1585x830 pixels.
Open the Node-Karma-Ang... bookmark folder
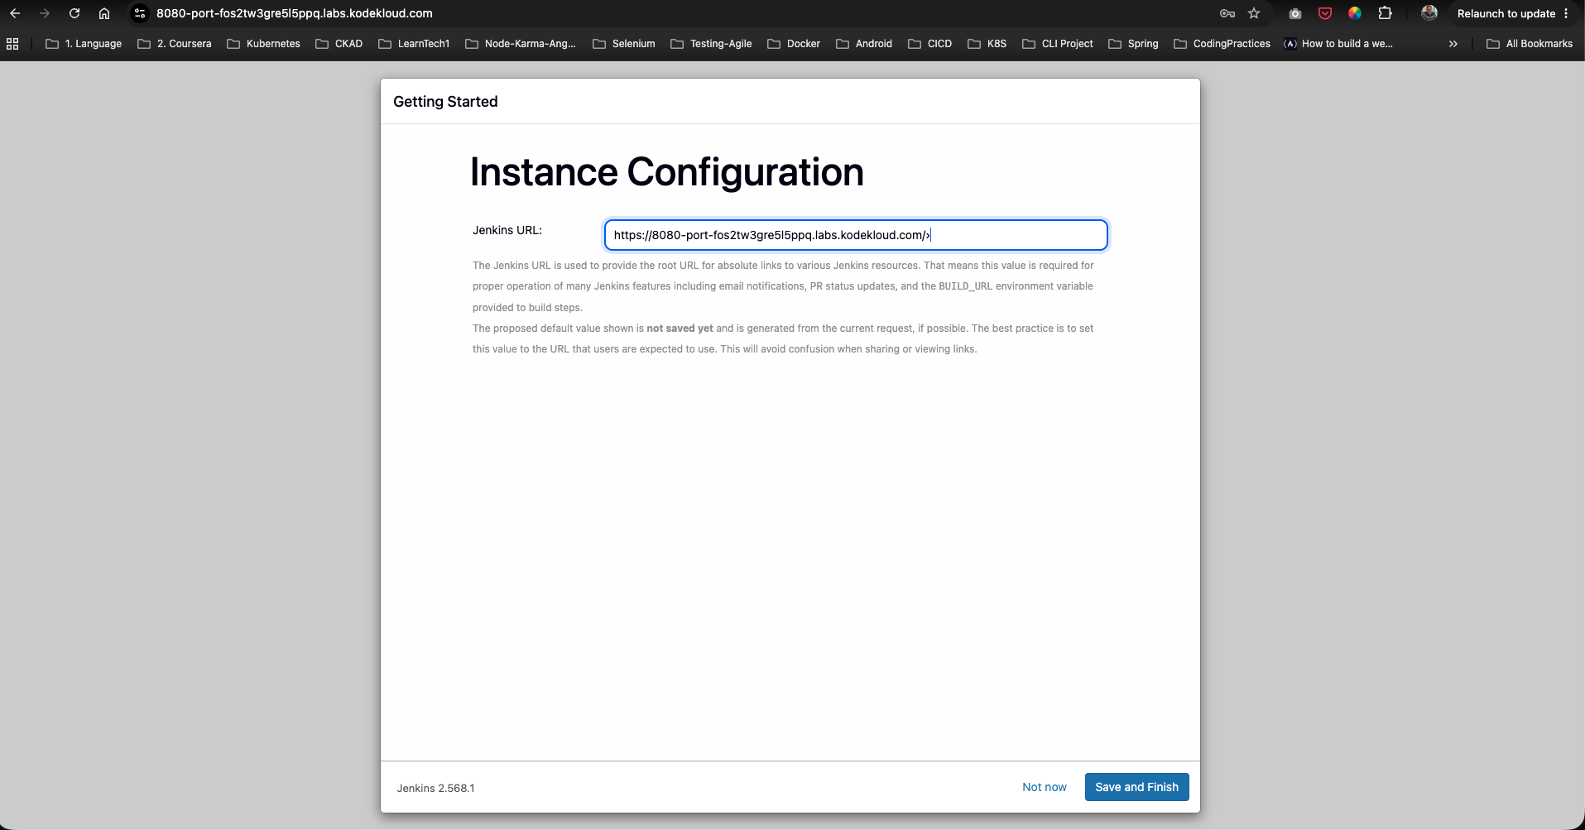521,44
